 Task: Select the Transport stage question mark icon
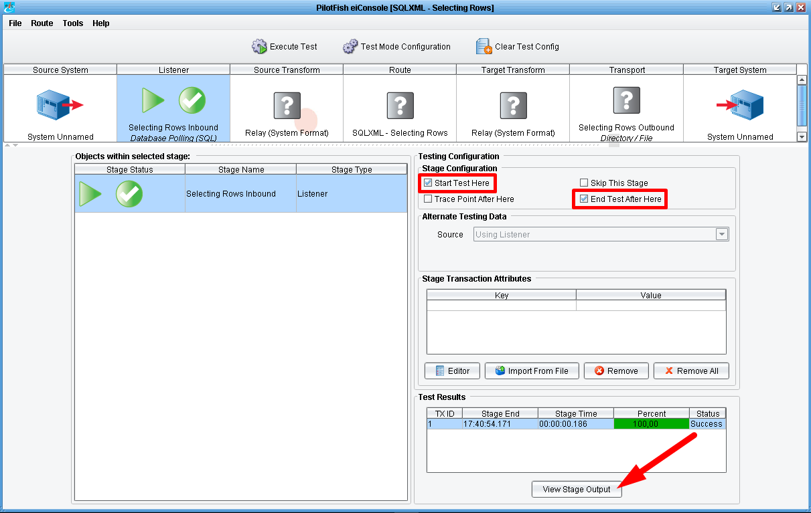pyautogui.click(x=626, y=100)
